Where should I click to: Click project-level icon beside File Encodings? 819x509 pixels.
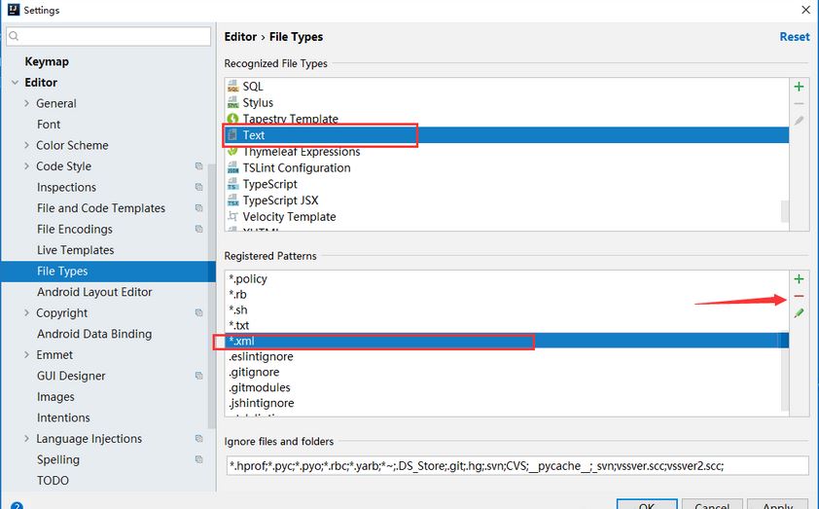[x=199, y=229]
